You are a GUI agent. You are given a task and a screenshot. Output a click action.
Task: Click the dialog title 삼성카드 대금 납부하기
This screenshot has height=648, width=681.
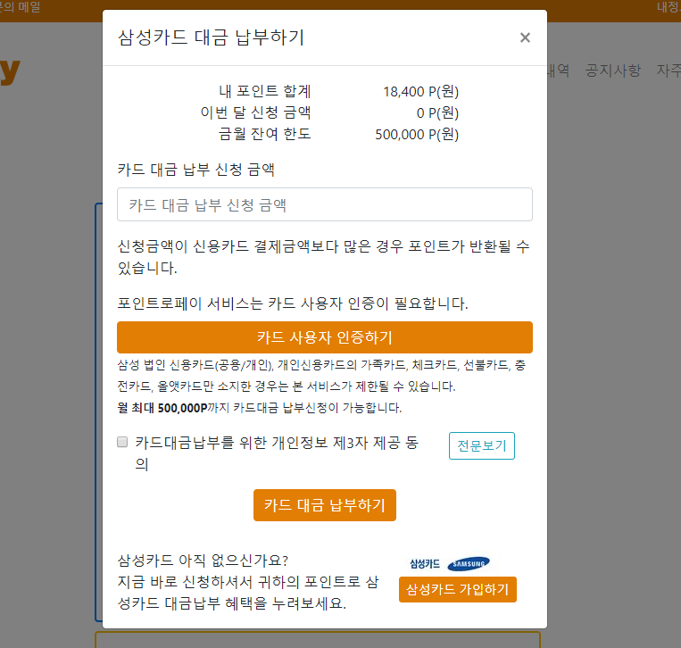211,37
